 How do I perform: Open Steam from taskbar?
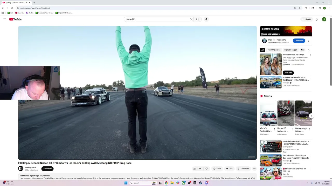200,183
